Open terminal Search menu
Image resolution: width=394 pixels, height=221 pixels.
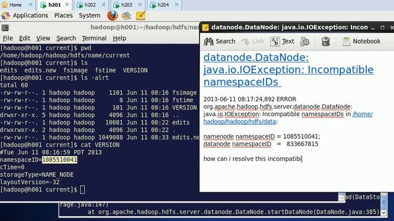click(66, 38)
